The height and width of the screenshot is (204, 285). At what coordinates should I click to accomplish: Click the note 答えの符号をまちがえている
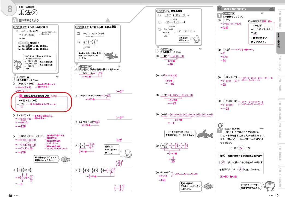(43, 104)
